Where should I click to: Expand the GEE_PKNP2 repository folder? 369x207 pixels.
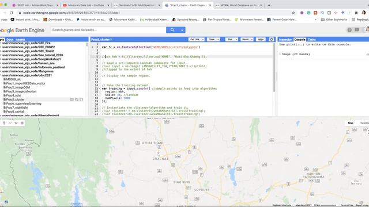point(1,47)
